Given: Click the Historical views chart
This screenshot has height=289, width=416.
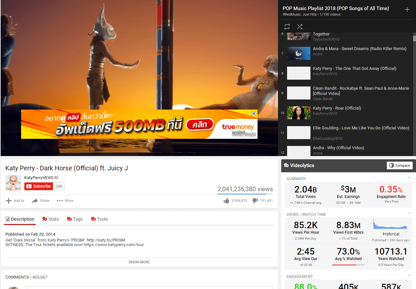Looking at the screenshot, I should (x=390, y=224).
